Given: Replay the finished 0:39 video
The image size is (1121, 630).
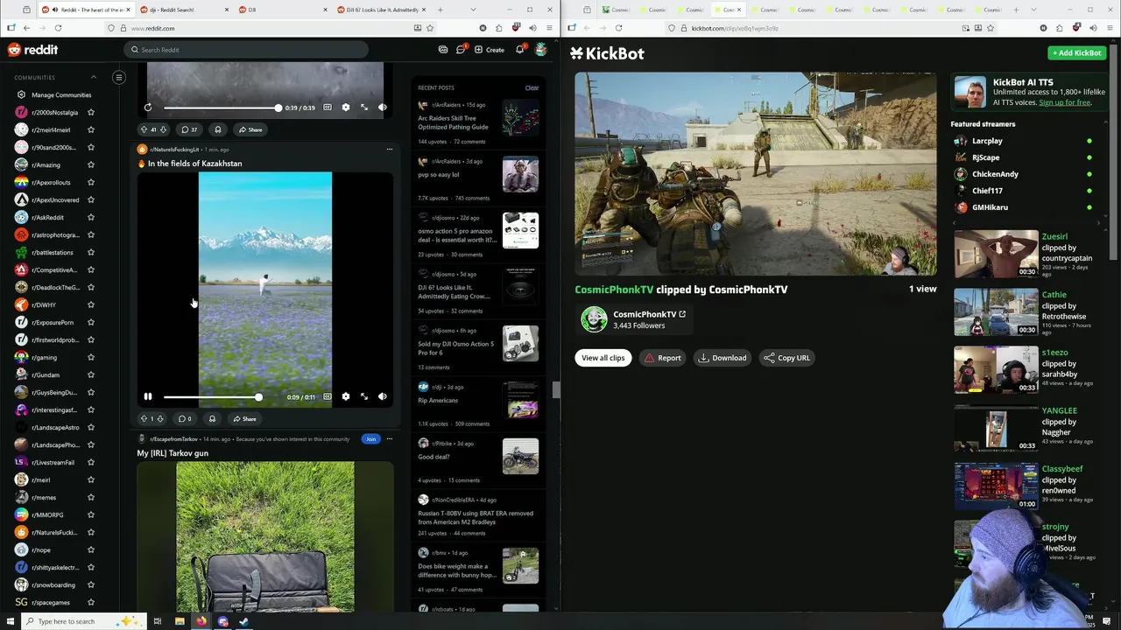Looking at the screenshot, I should point(148,108).
